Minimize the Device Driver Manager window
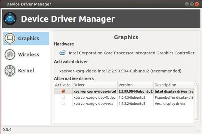The image size is (202, 134). 187,4
